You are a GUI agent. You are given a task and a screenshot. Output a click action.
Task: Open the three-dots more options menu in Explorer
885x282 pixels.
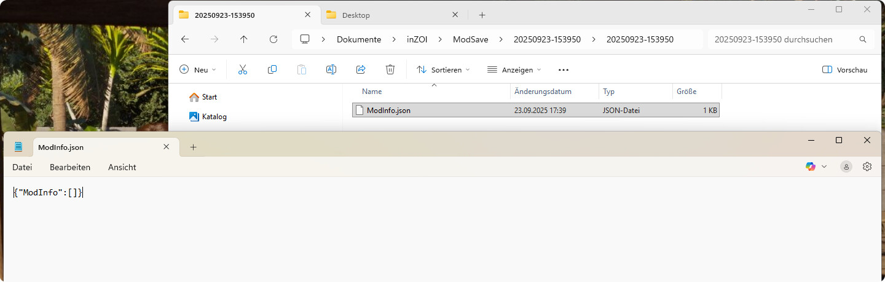564,70
